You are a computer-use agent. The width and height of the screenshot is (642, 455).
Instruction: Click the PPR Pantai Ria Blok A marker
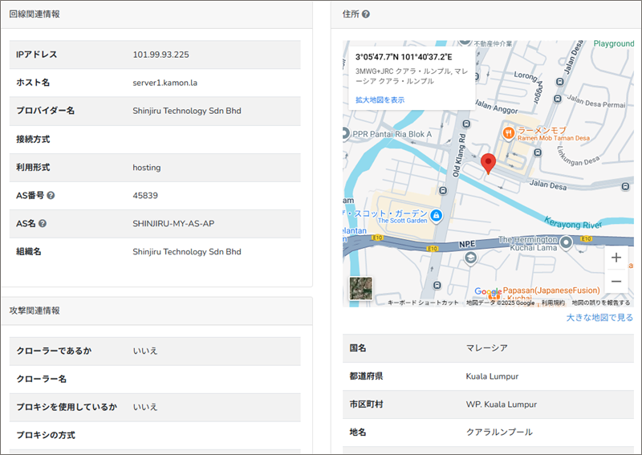point(345,134)
